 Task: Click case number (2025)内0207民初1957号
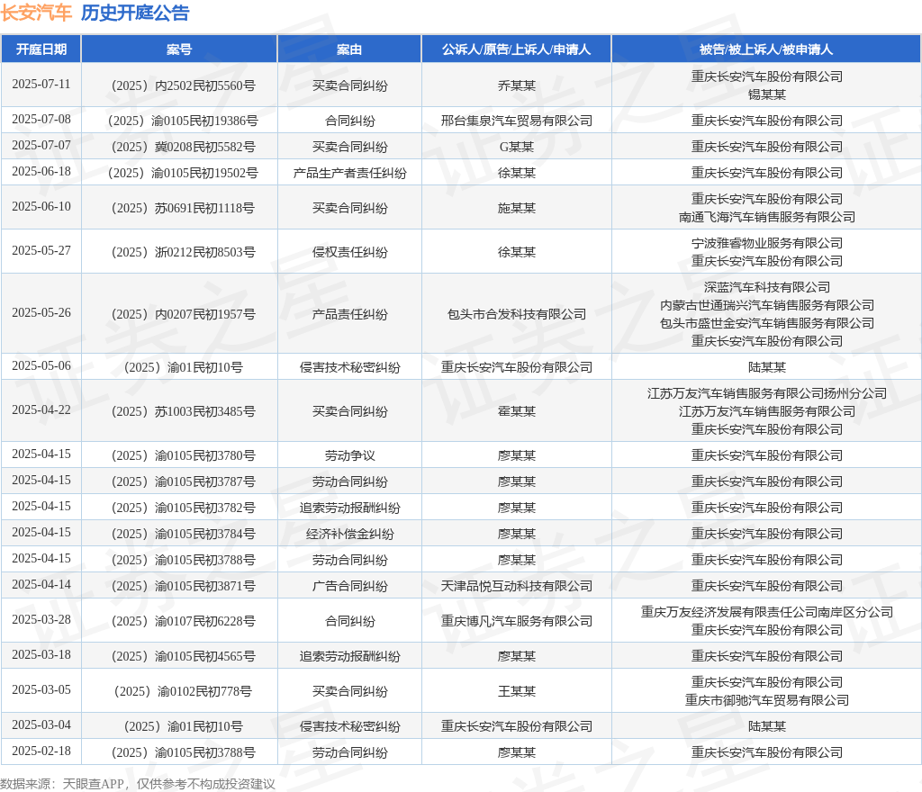click(183, 314)
